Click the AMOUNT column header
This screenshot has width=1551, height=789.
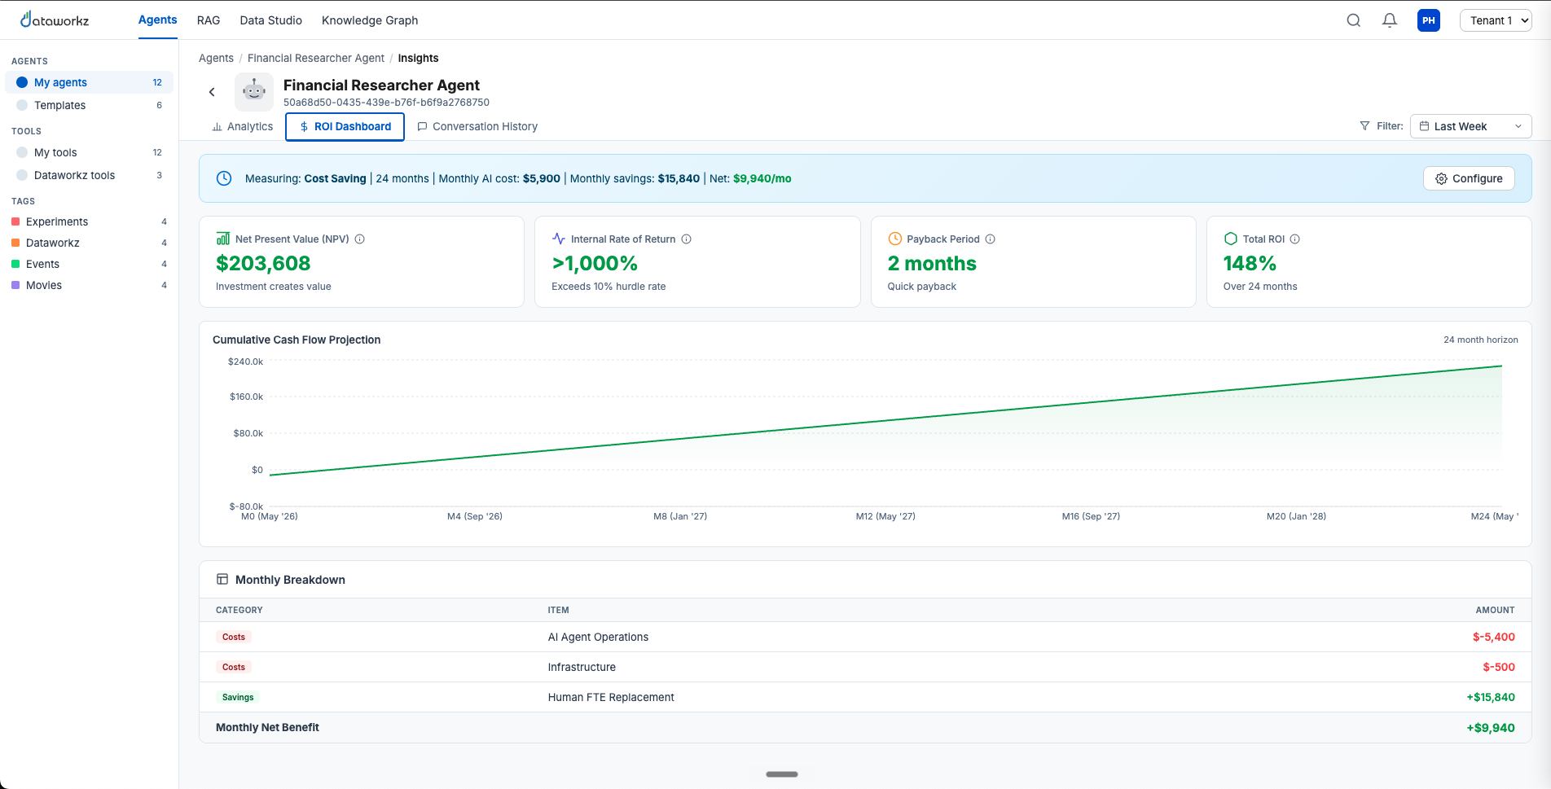[1495, 610]
